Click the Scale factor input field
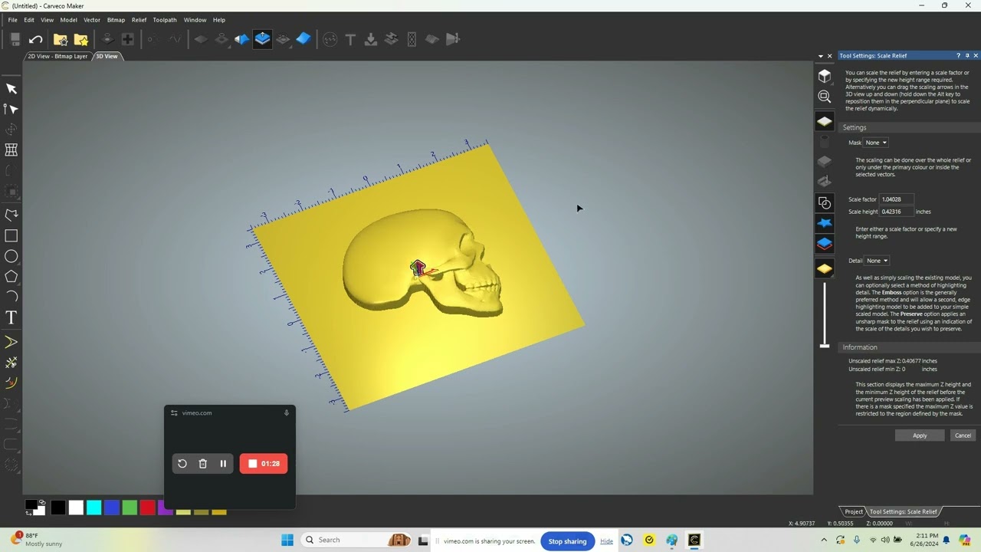 (x=897, y=199)
